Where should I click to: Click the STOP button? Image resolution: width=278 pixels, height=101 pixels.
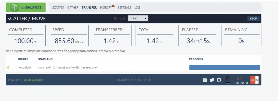pos(254,19)
